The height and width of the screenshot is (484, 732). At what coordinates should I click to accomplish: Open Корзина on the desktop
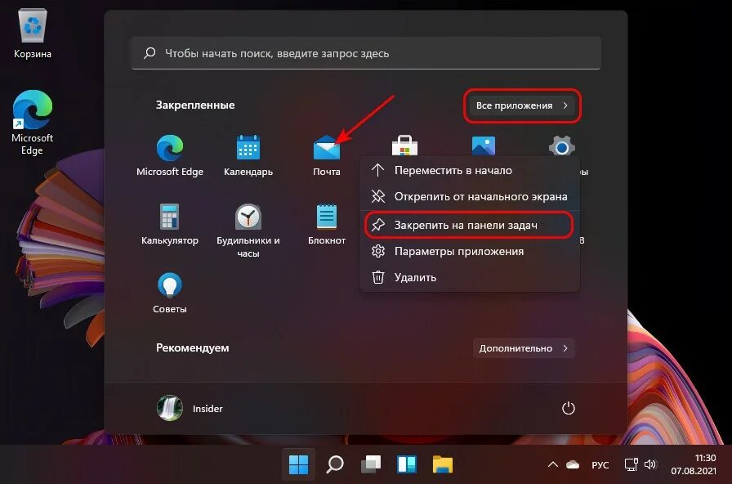32,34
